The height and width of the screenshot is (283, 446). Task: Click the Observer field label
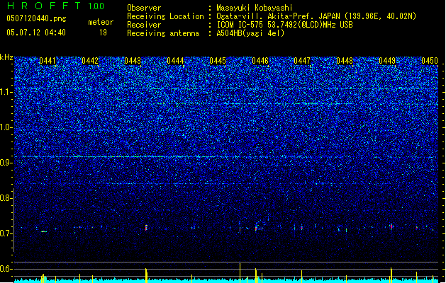pyautogui.click(x=144, y=8)
